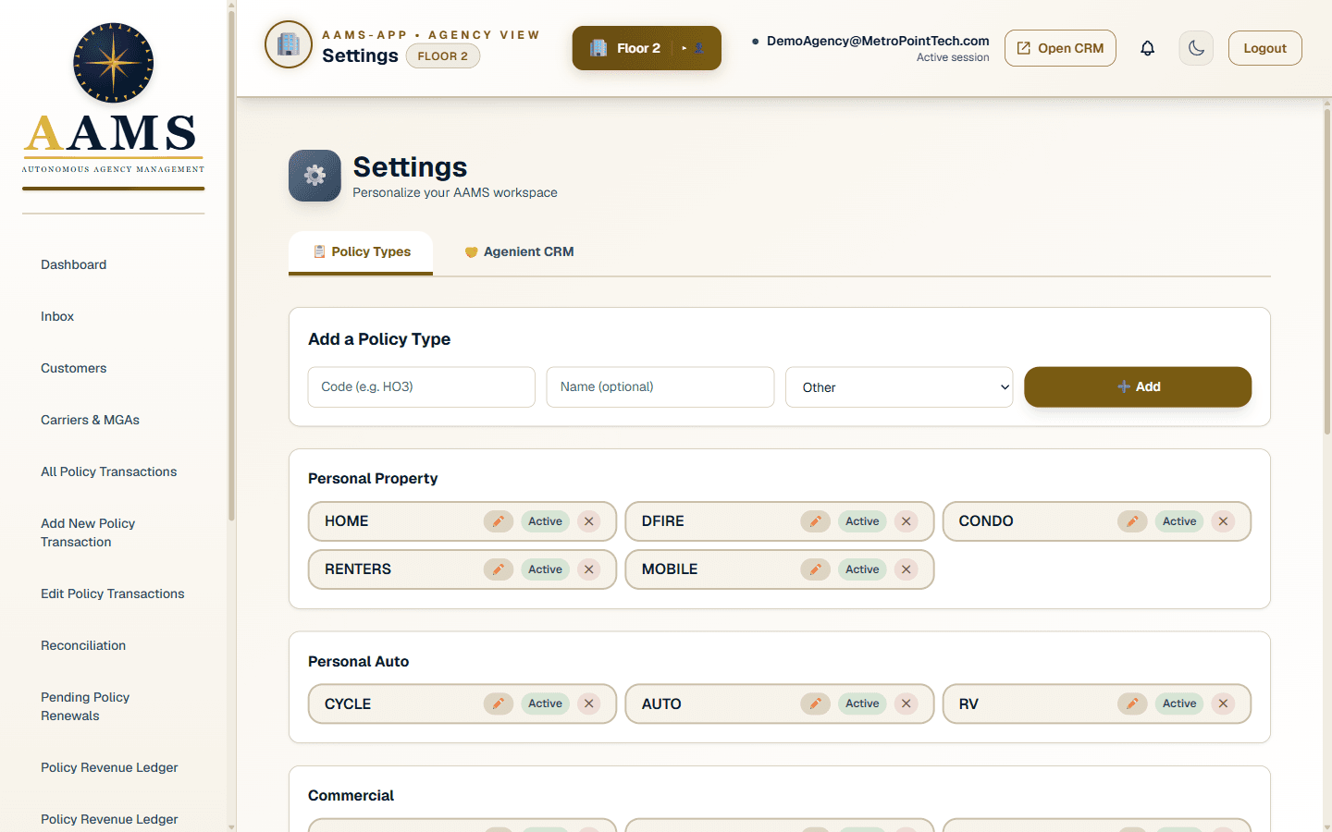Screen dimensions: 1332x832
Task: Remove the RV policy type
Action: point(1224,704)
